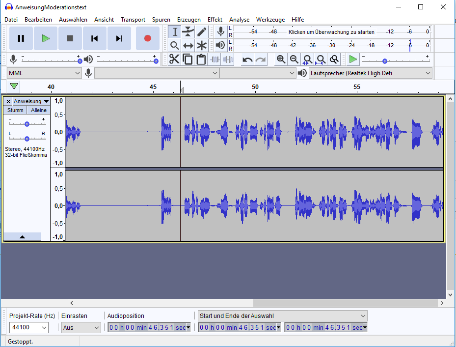Expand the Anweisung track name menu

pos(31,101)
